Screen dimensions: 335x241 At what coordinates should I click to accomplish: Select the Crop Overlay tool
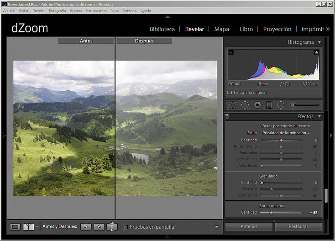[233, 105]
